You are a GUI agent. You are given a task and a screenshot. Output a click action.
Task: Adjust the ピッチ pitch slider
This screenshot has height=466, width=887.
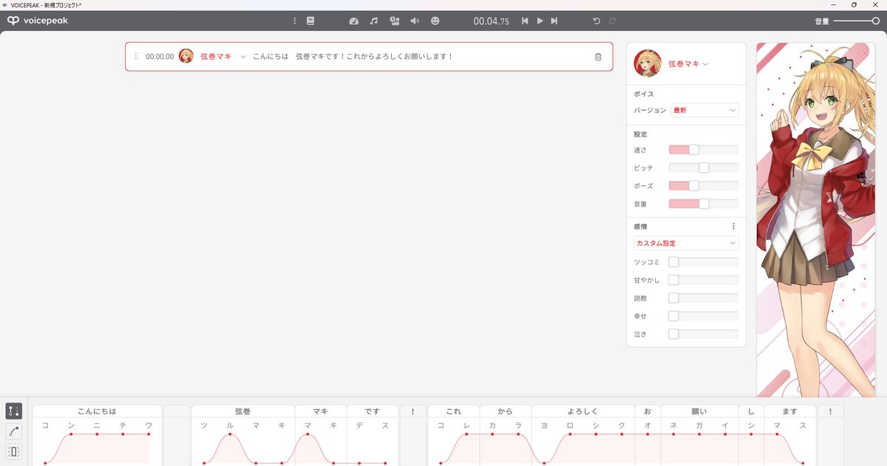[x=703, y=168]
